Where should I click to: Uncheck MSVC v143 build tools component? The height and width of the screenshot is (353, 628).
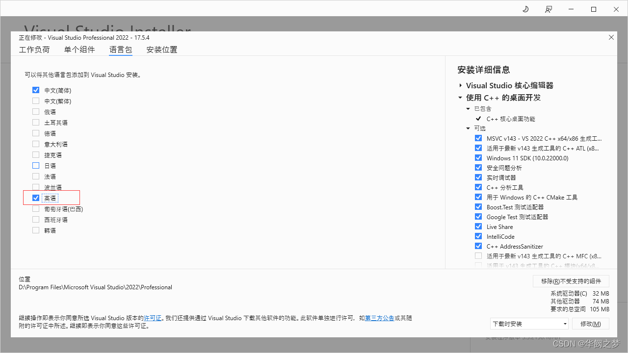click(x=478, y=138)
